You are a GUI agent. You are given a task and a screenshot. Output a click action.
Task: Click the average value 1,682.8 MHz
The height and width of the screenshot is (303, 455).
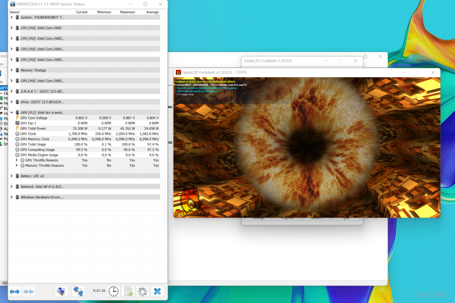[x=149, y=134]
